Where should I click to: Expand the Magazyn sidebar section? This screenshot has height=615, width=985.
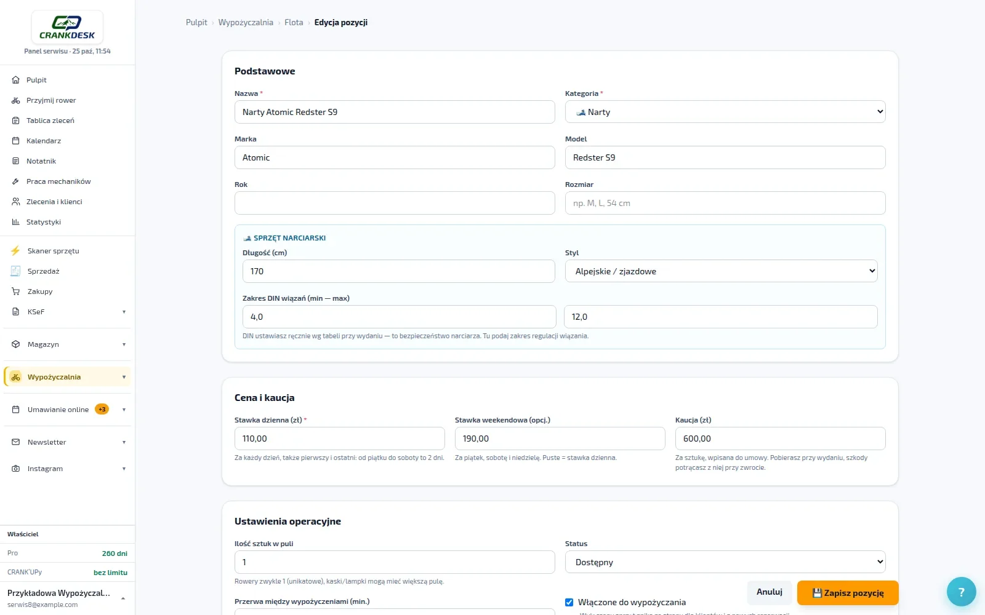coord(67,344)
